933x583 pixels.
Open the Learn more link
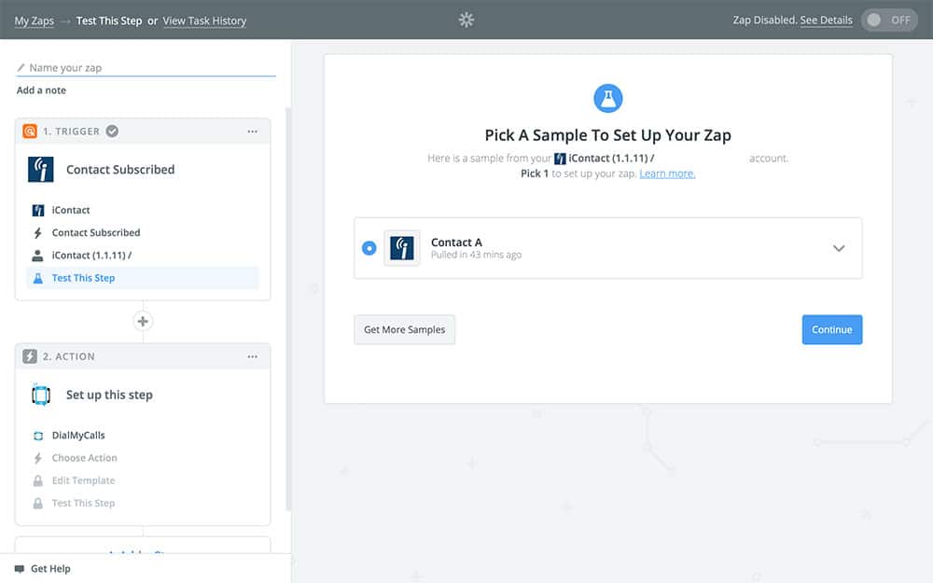[x=667, y=174]
